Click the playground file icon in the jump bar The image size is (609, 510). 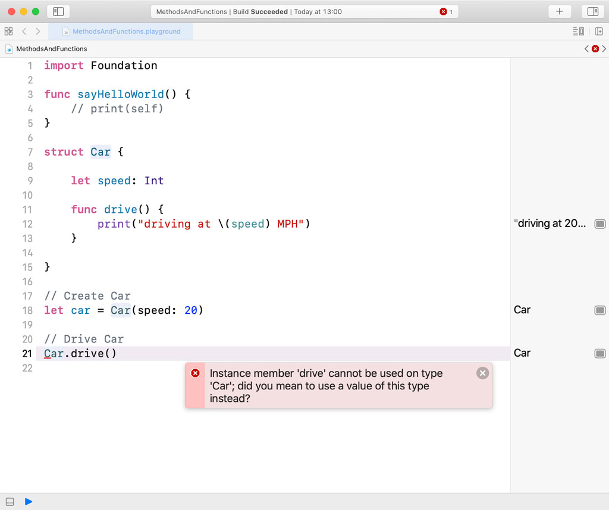pyautogui.click(x=8, y=49)
